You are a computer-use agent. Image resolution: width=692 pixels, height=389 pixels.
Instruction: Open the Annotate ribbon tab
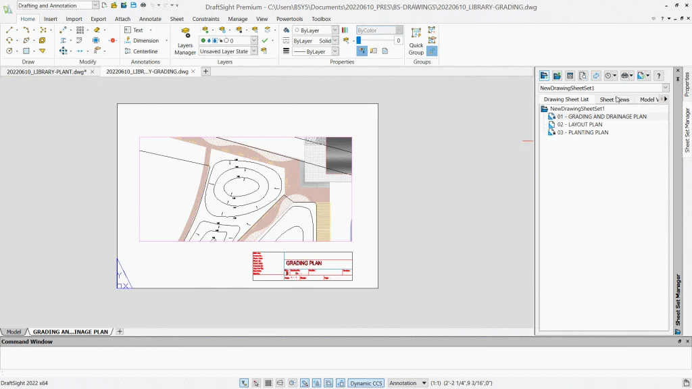150,19
